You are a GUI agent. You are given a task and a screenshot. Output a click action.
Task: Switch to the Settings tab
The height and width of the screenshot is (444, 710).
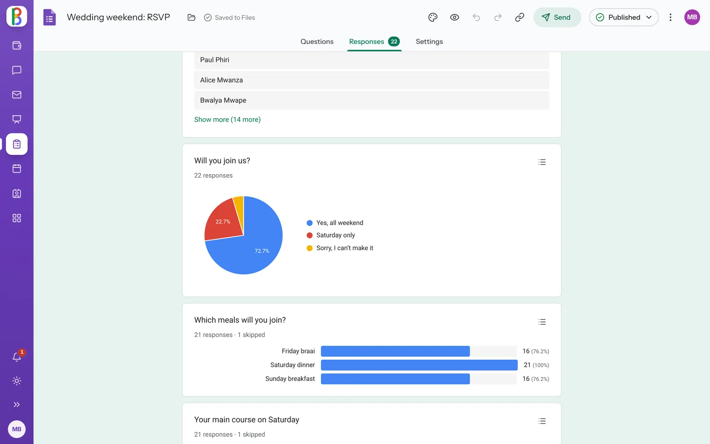[x=429, y=41]
